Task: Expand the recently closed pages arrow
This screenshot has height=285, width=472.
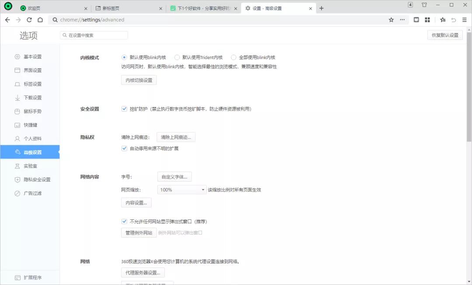Action: 454,20
